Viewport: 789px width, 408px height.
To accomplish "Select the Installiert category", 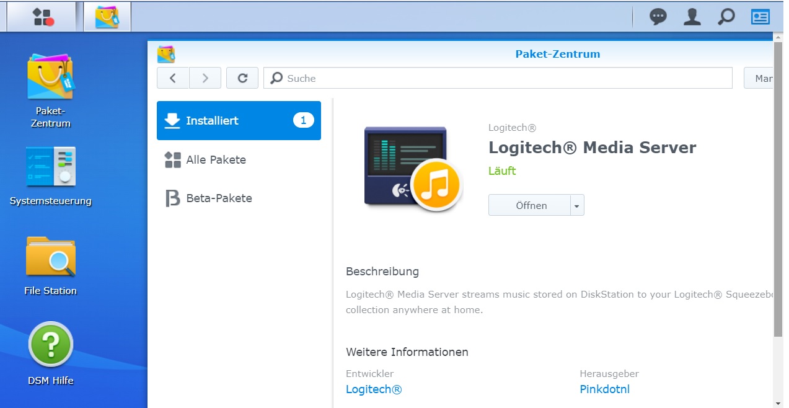I will click(239, 120).
